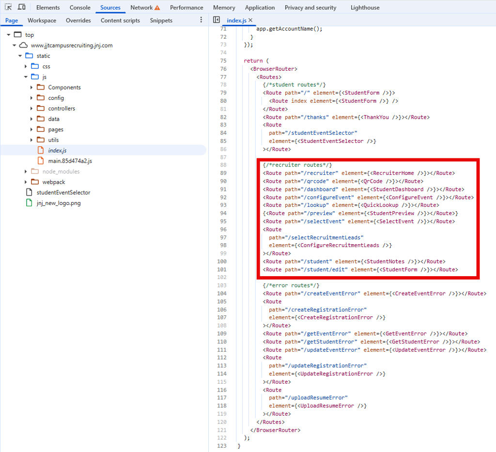Open the Lighthouse tab
Viewport: 496px width, 452px height.
(x=365, y=8)
